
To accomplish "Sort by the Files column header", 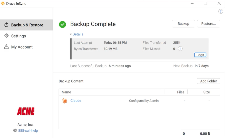I will [181, 92].
